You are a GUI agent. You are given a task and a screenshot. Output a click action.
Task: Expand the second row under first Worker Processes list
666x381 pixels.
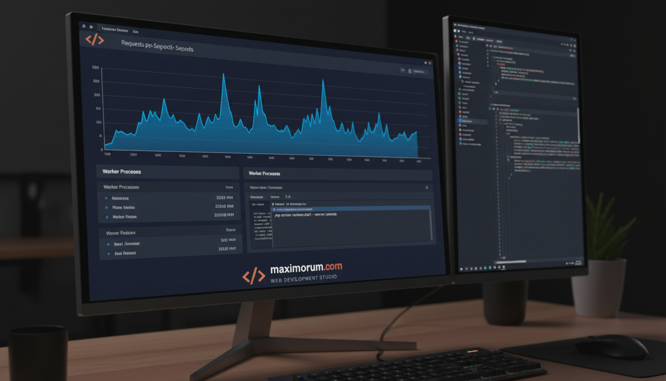click(107, 207)
